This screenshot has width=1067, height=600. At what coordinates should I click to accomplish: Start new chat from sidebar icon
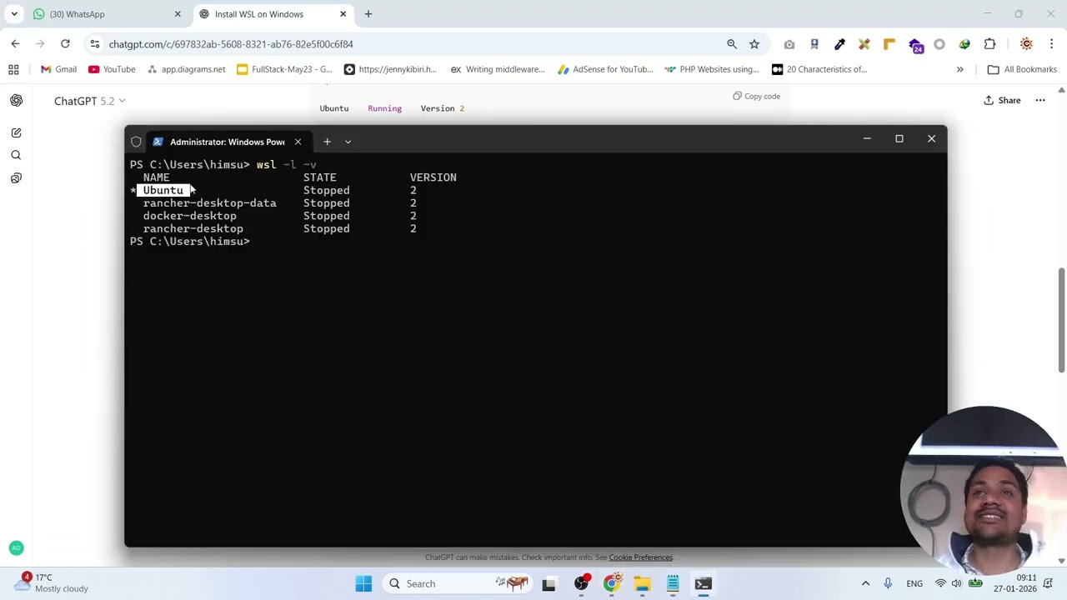tap(16, 133)
